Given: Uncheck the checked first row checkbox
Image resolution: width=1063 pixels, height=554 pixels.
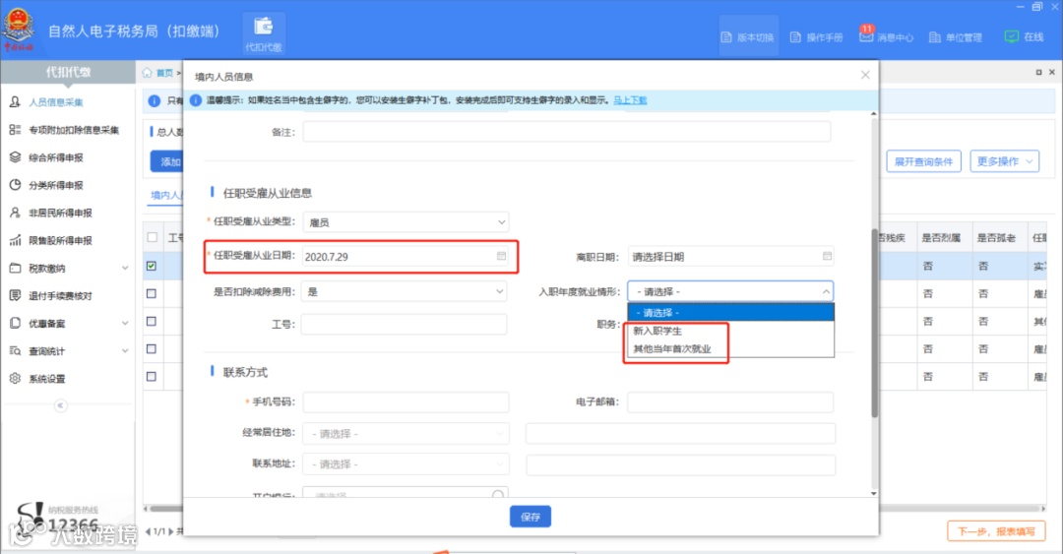Looking at the screenshot, I should (x=152, y=266).
